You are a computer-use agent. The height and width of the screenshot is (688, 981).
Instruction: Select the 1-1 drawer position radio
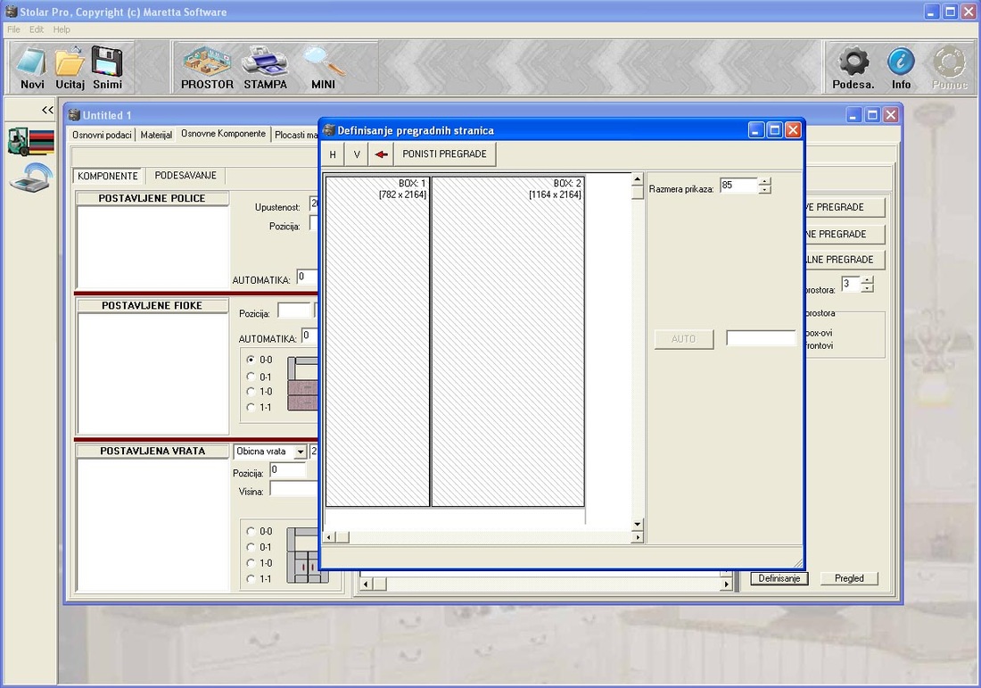[251, 407]
